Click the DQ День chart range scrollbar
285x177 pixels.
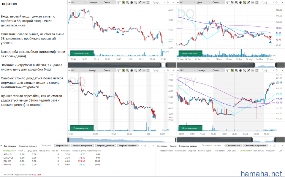[230, 65]
